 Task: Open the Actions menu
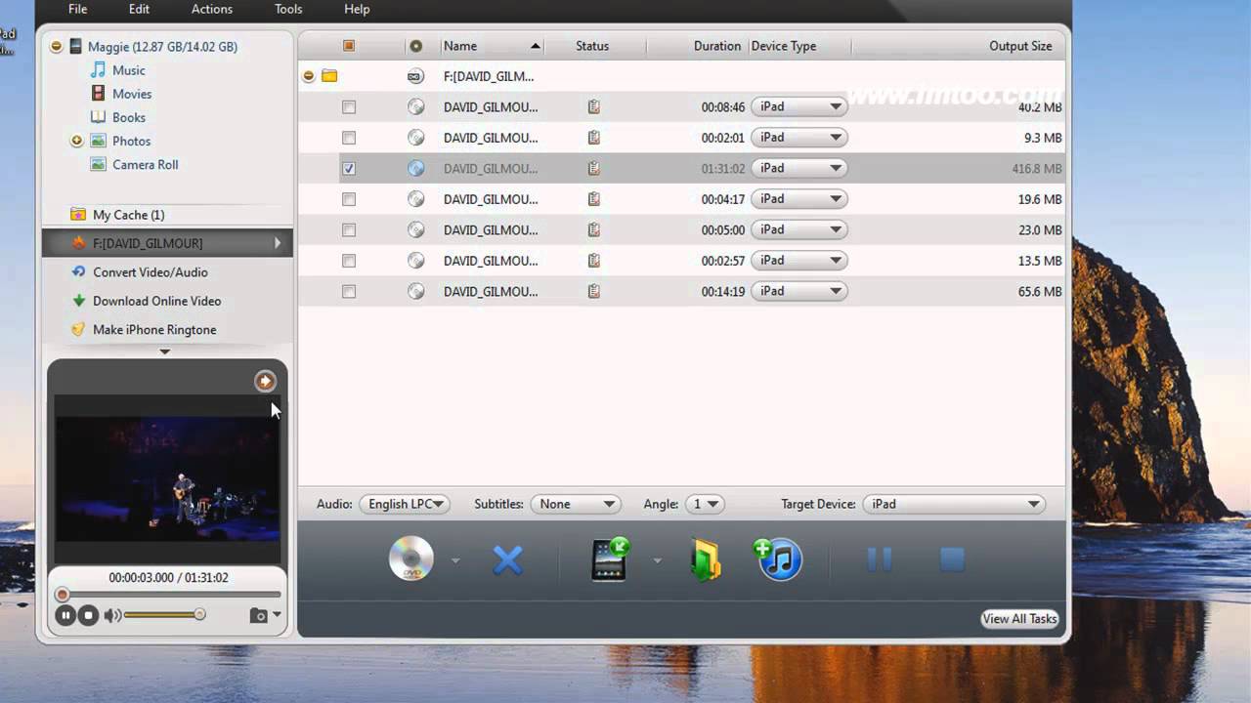coord(212,9)
